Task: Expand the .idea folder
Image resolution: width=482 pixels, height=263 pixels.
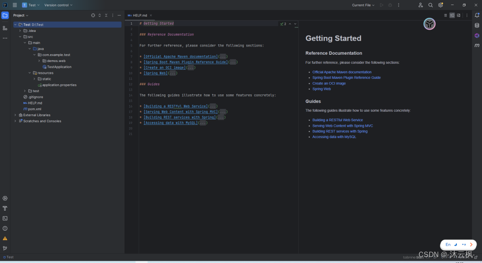Action: tap(20, 31)
